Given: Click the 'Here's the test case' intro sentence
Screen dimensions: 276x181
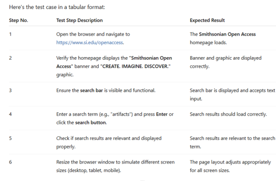Looking at the screenshot, I should (x=57, y=7).
